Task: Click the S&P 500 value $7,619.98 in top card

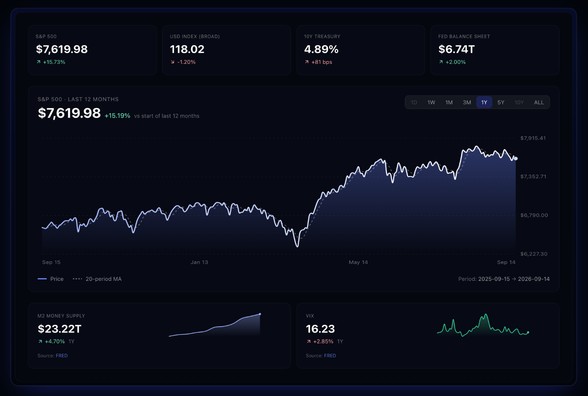Action: (62, 49)
